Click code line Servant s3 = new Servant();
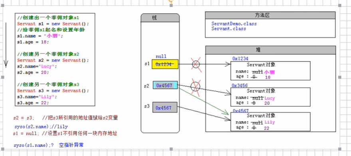 click(x=53, y=91)
